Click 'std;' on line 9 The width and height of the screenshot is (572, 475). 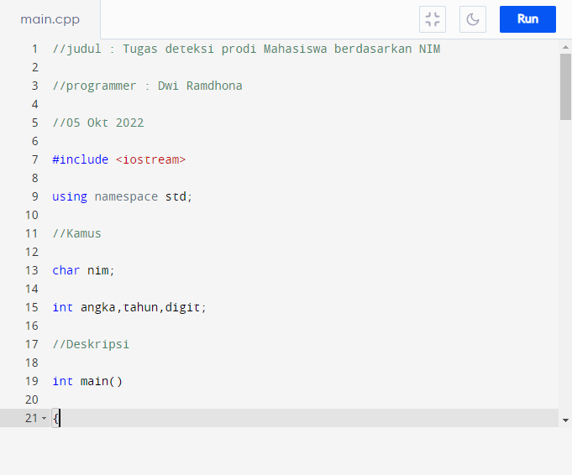tap(178, 196)
